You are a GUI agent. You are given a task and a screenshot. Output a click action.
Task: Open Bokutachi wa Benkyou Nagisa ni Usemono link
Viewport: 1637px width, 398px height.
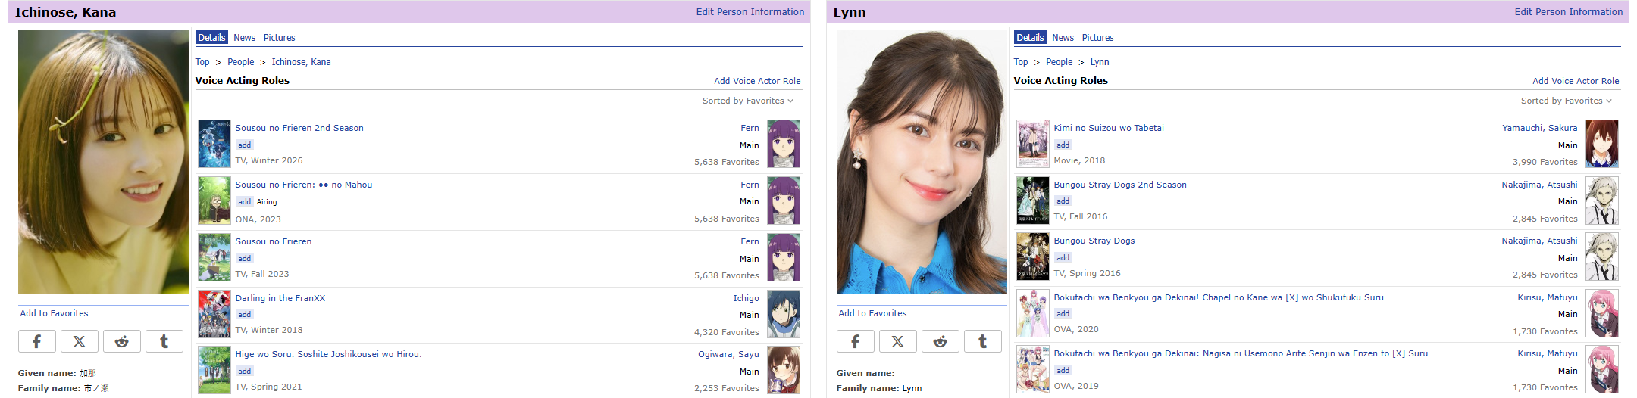[1241, 353]
